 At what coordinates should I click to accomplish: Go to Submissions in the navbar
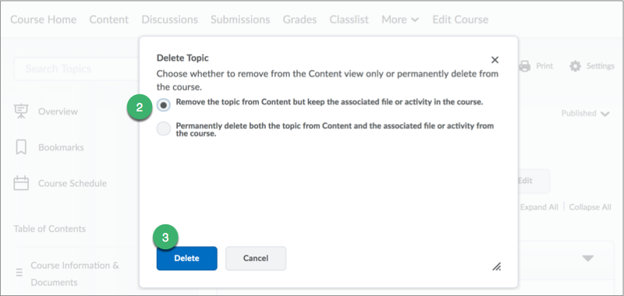[x=240, y=19]
